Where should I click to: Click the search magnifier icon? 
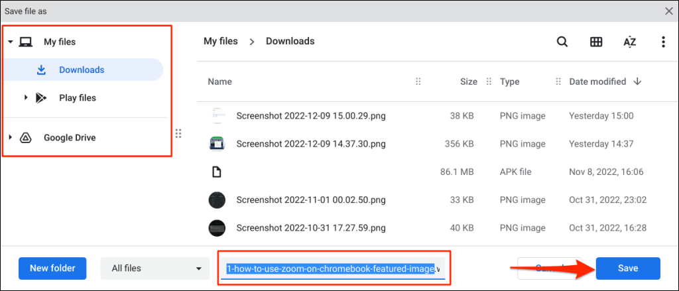[x=562, y=42]
